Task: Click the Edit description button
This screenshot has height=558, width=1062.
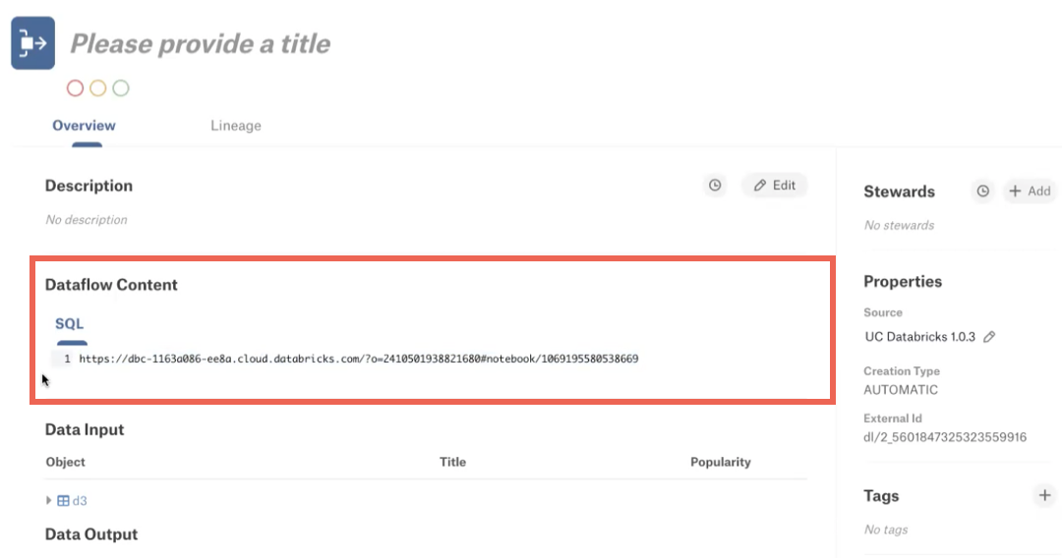Action: 775,186
